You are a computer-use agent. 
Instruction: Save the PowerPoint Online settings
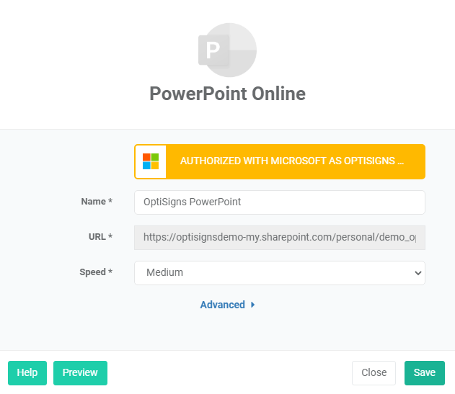point(425,373)
